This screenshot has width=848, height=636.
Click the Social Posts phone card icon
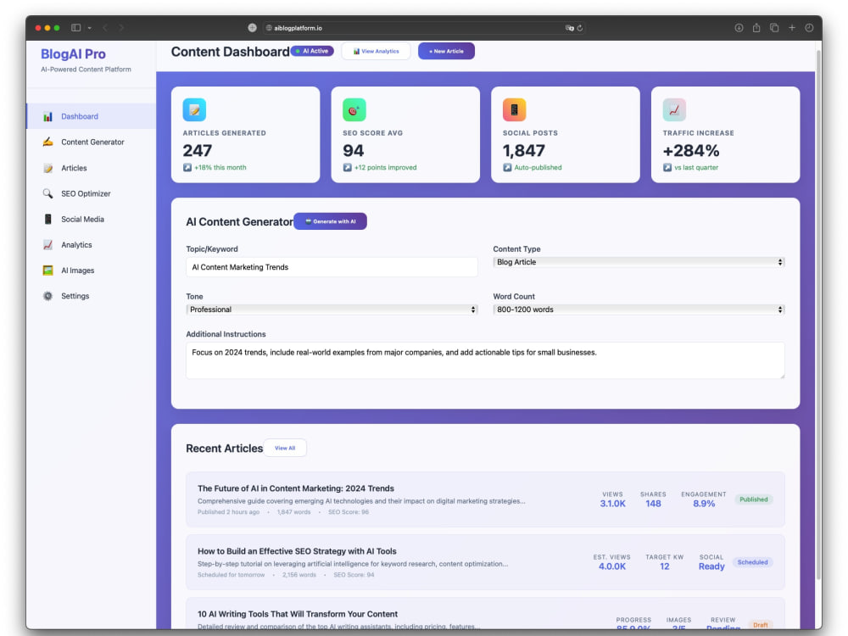coord(515,109)
